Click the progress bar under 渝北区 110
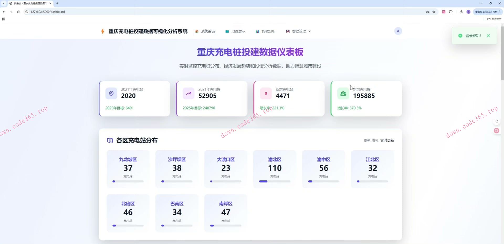This screenshot has height=244, width=504. click(274, 181)
